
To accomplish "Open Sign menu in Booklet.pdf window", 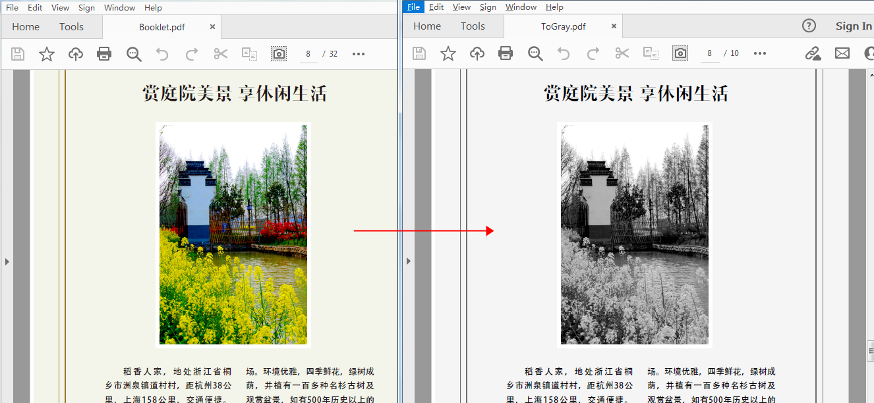I will [86, 8].
